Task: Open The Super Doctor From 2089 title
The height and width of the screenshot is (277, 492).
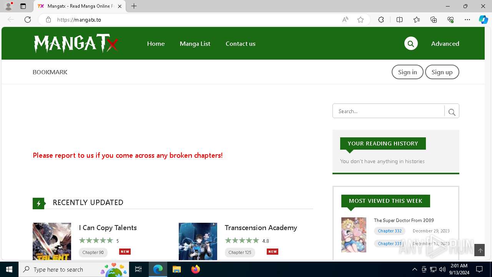Action: coord(404,220)
